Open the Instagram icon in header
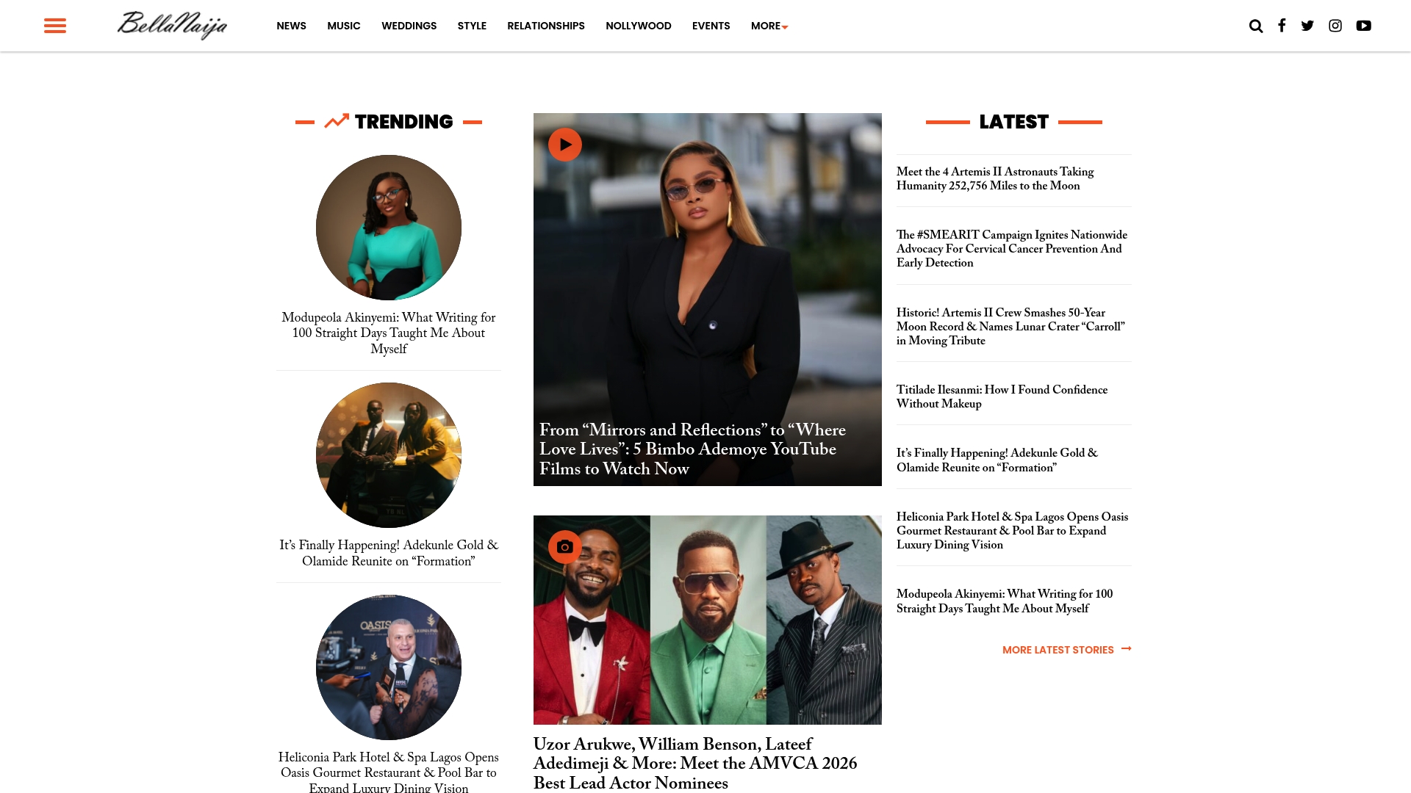The image size is (1411, 793). pyautogui.click(x=1335, y=26)
